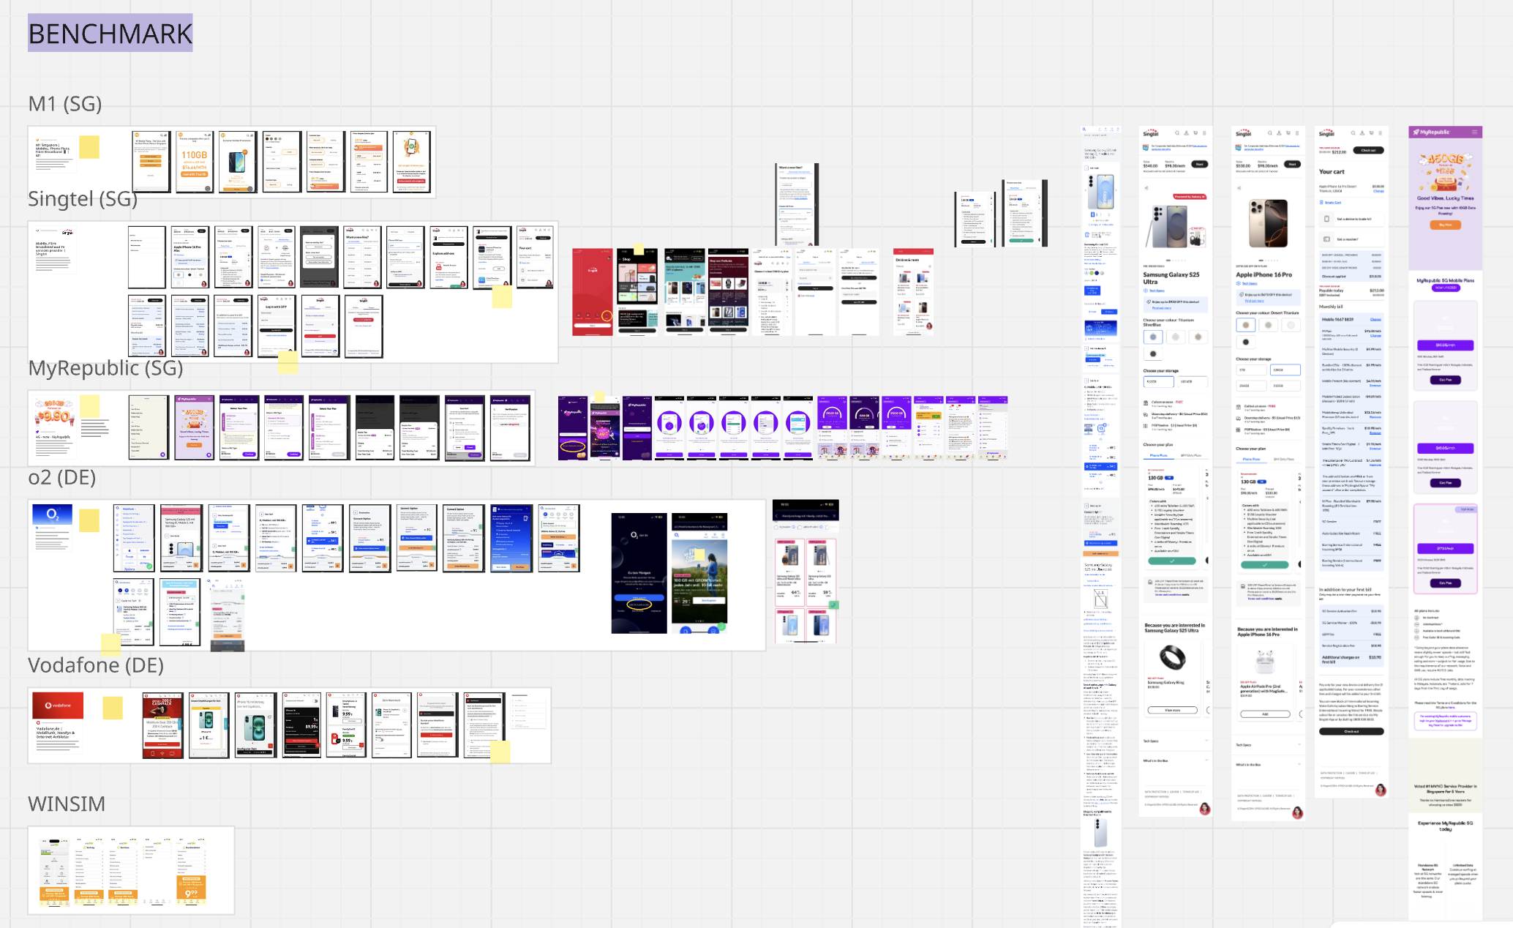
Task: Click search icon on Galaxy S25 Ultra page
Action: [x=1177, y=133]
